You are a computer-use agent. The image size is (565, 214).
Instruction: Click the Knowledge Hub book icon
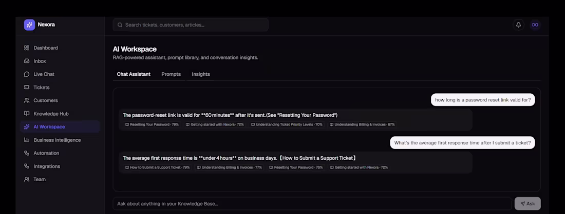click(x=27, y=114)
